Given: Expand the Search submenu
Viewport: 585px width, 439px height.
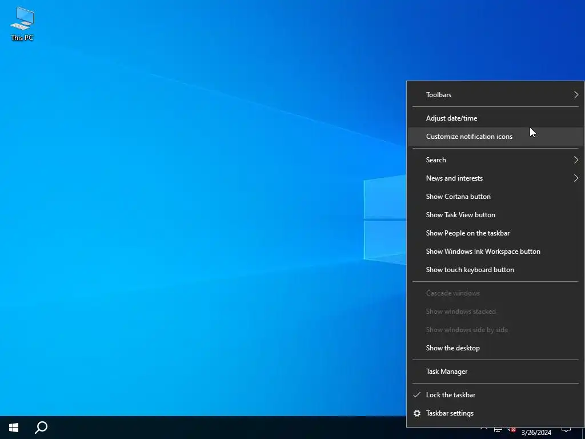Looking at the screenshot, I should point(495,160).
